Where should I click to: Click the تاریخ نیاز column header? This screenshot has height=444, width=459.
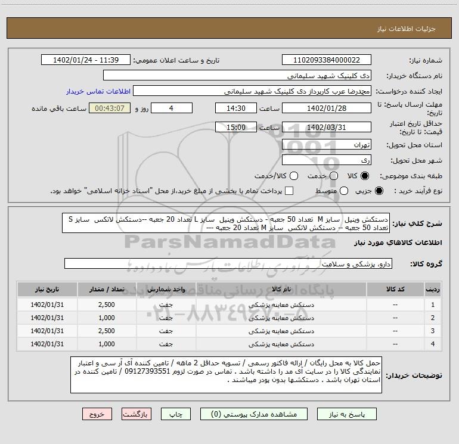point(47,289)
